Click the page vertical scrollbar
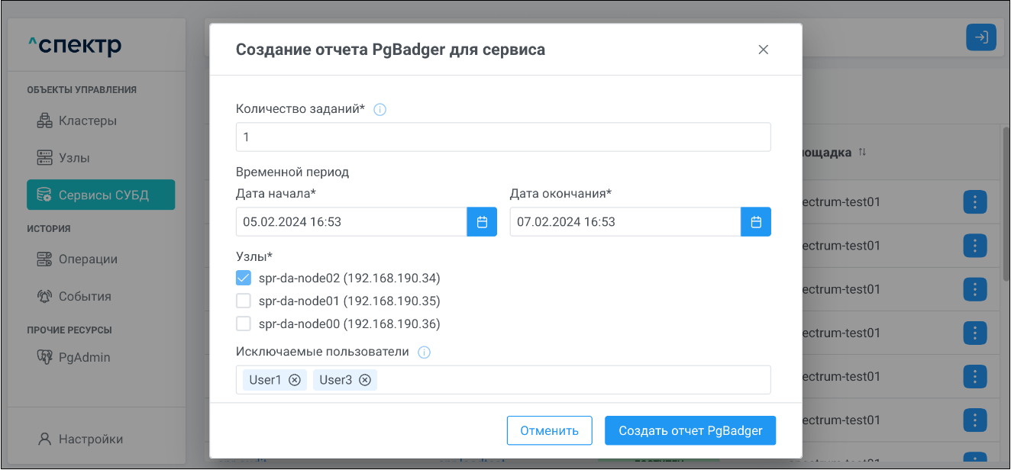This screenshot has height=470, width=1011. [1005, 206]
